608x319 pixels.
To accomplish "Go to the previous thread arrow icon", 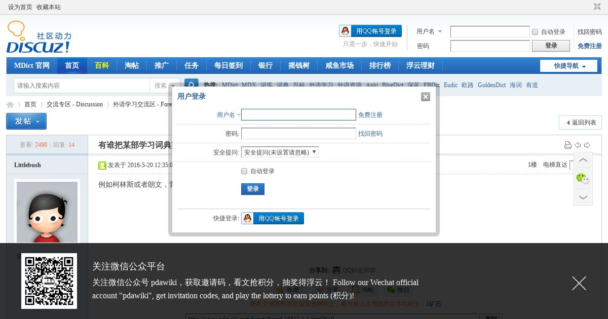I will click(578, 145).
